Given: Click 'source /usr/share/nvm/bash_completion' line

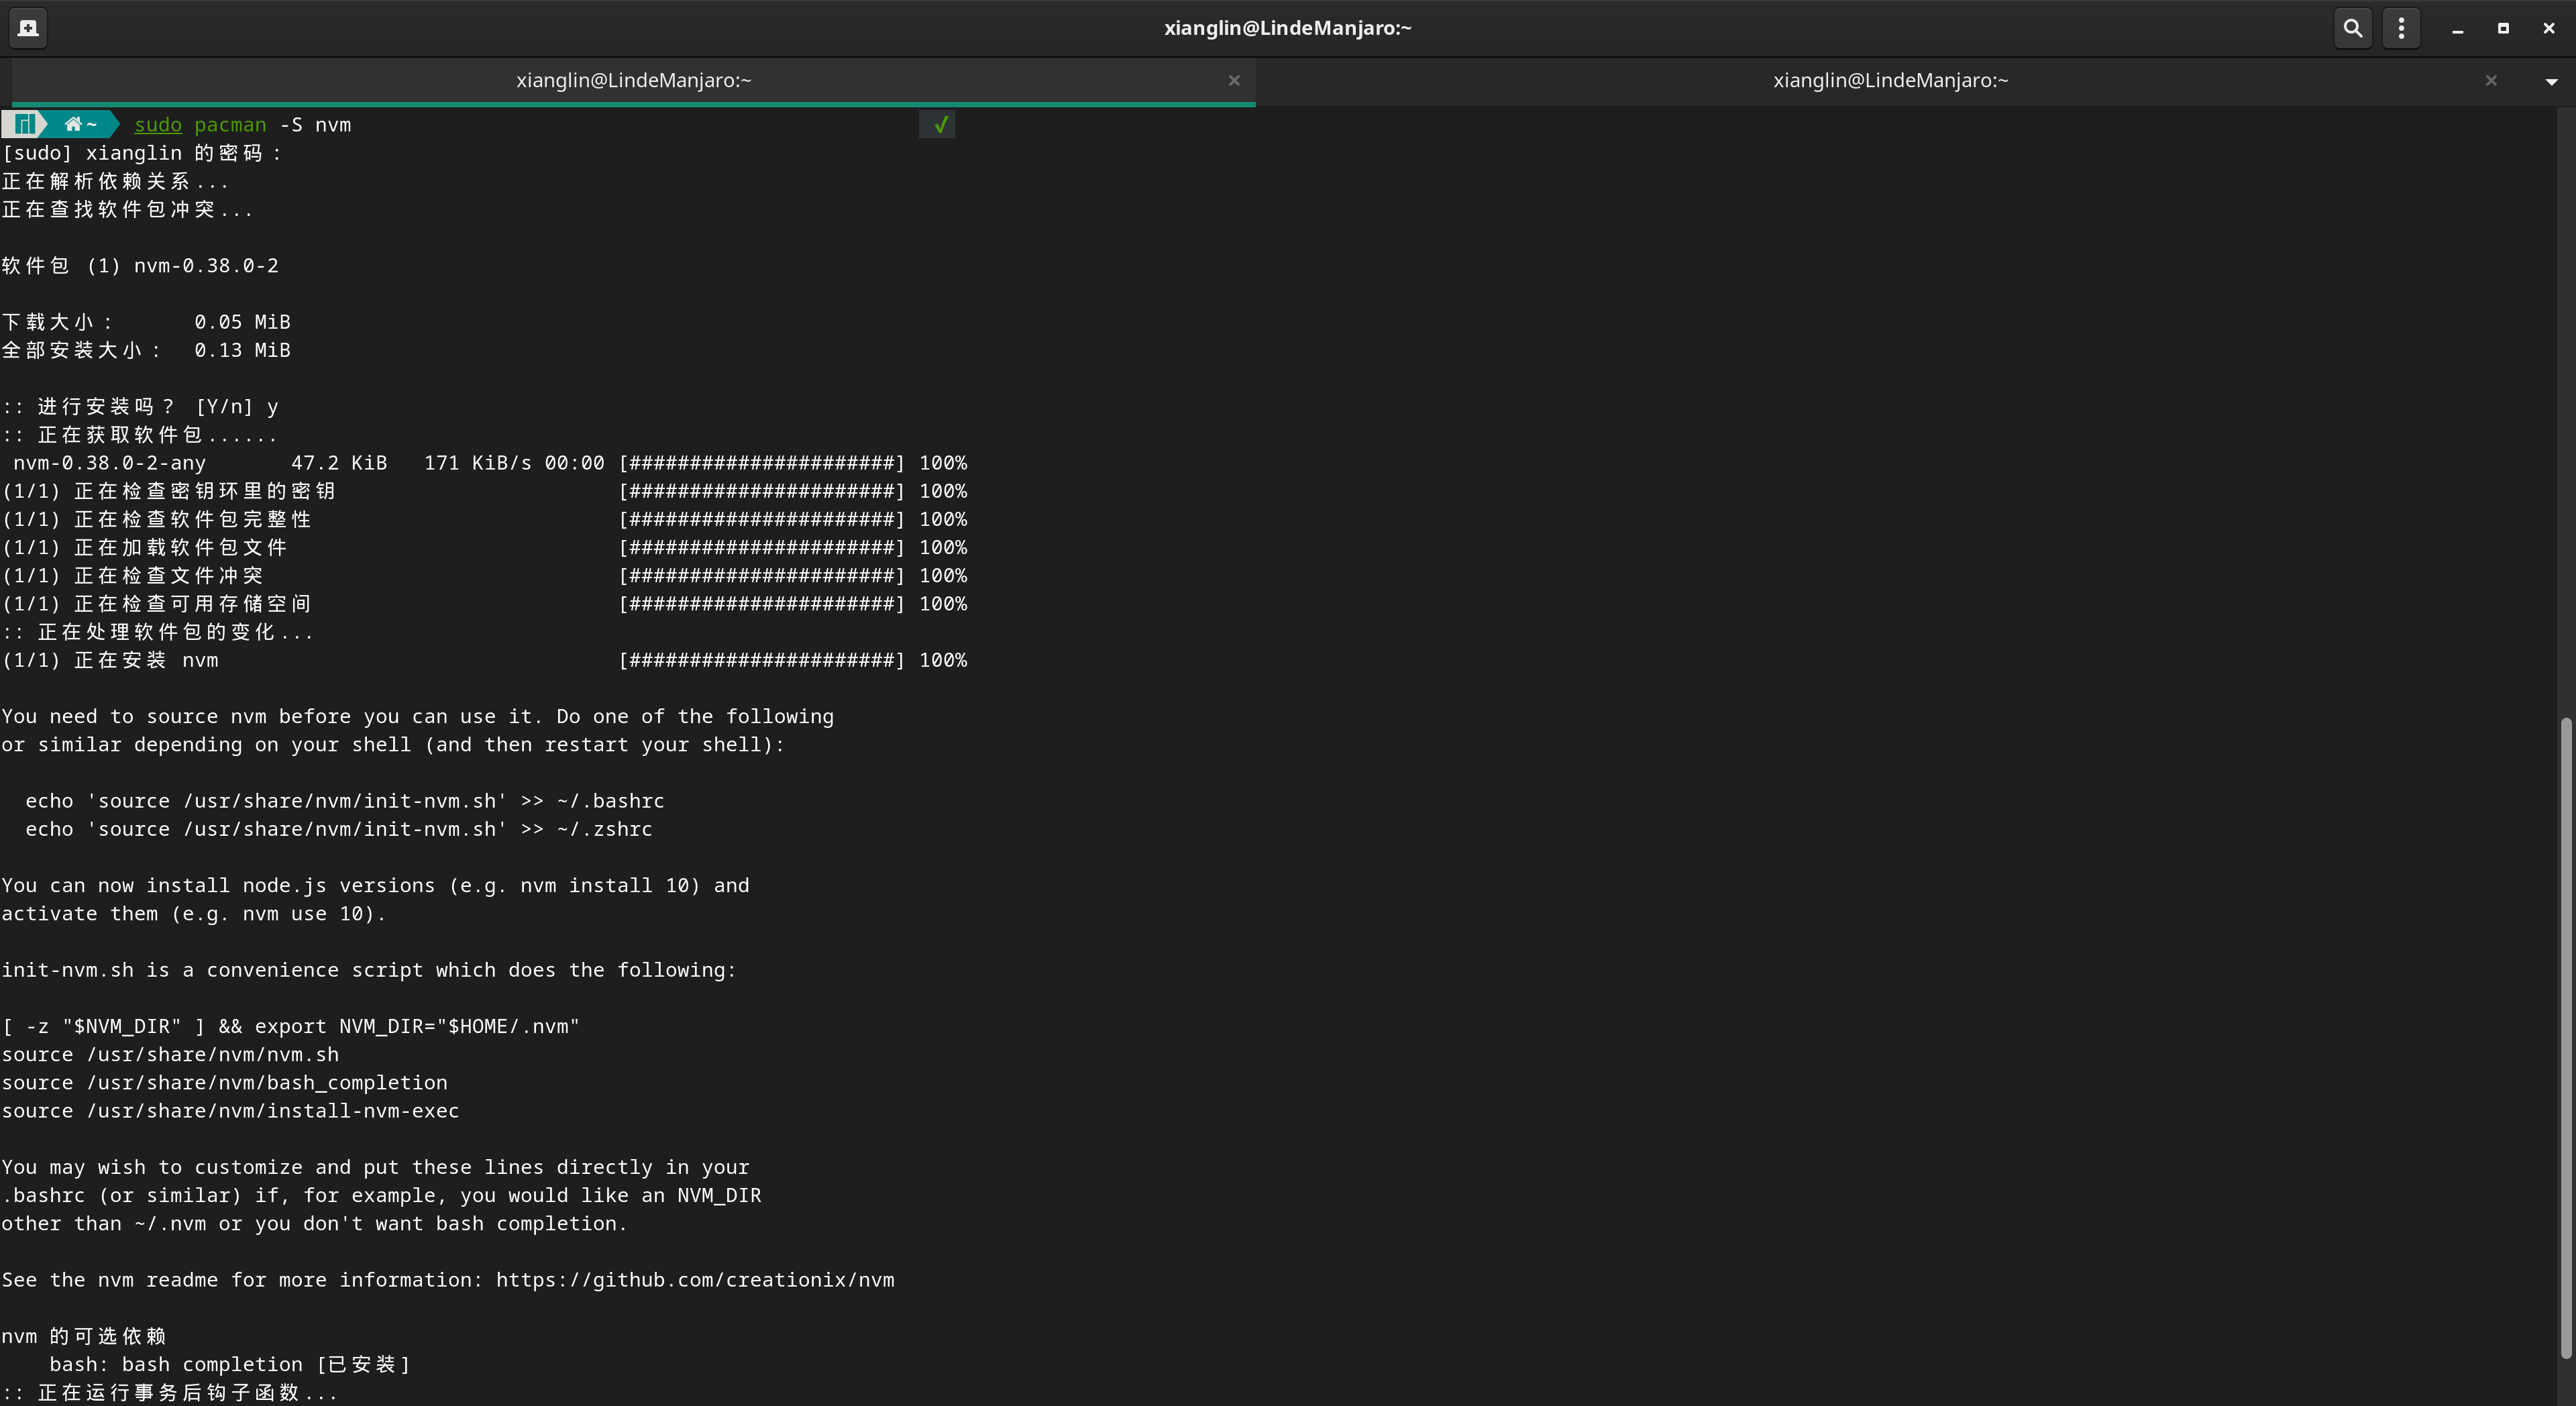Looking at the screenshot, I should pos(224,1082).
